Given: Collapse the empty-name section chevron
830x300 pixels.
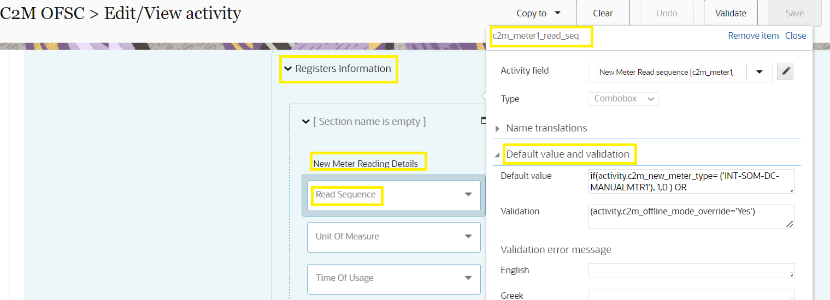Looking at the screenshot, I should tap(306, 122).
